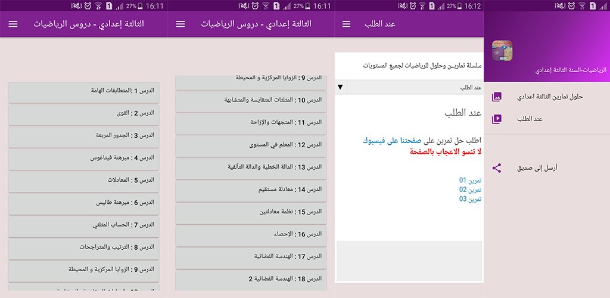This screenshot has width=610, height=298.
Task: Open the hamburger menu in the second screen
Action: point(180,24)
